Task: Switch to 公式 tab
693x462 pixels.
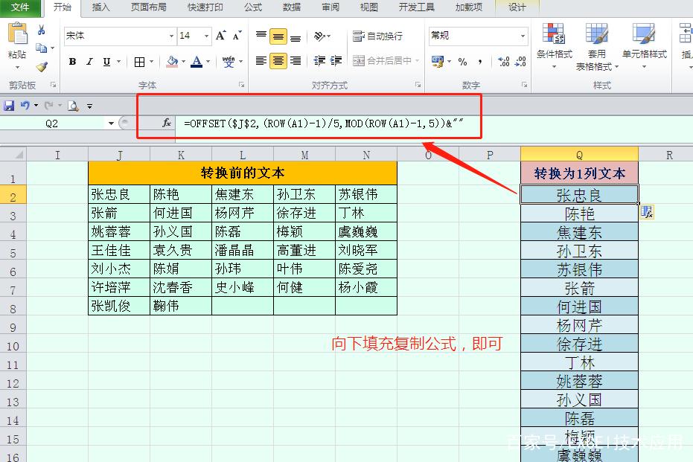Action: click(253, 7)
